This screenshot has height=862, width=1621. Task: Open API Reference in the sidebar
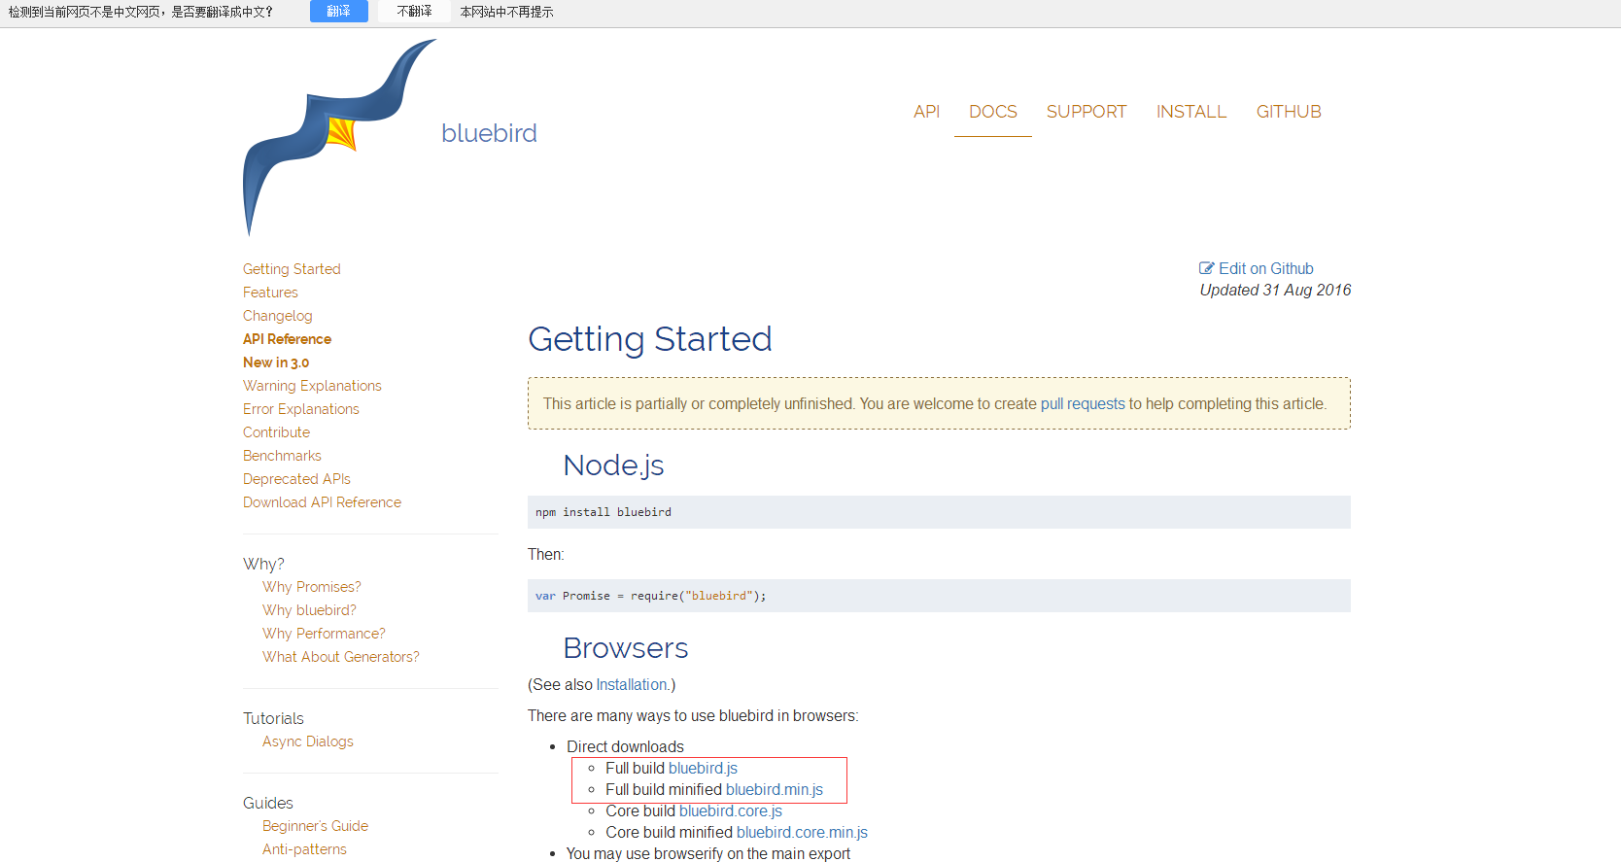(287, 339)
